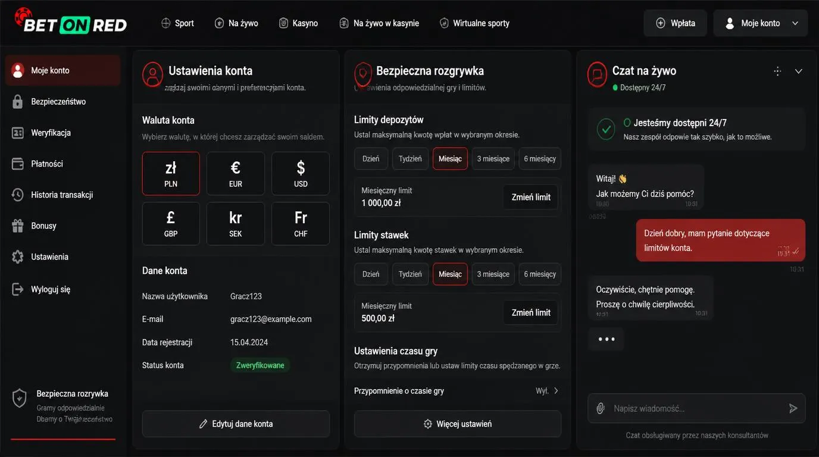Screen dimensions: 819x457
Task: Select SEK as account currency
Action: pyautogui.click(x=236, y=224)
